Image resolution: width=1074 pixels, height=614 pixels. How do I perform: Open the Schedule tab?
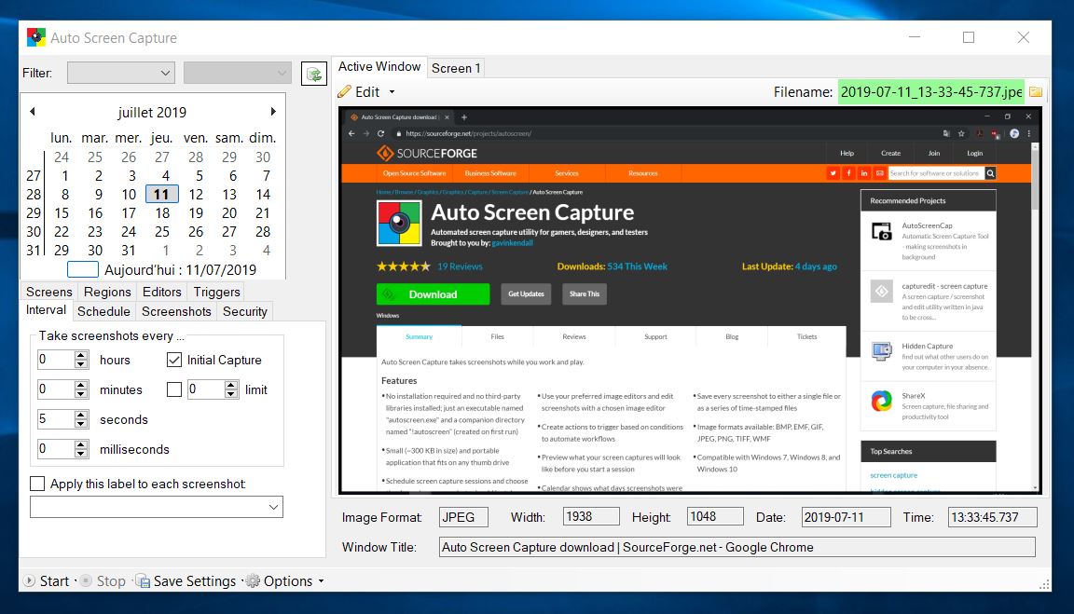point(103,311)
